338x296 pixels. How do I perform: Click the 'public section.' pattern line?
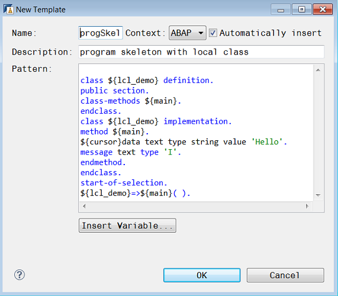pyautogui.click(x=115, y=91)
